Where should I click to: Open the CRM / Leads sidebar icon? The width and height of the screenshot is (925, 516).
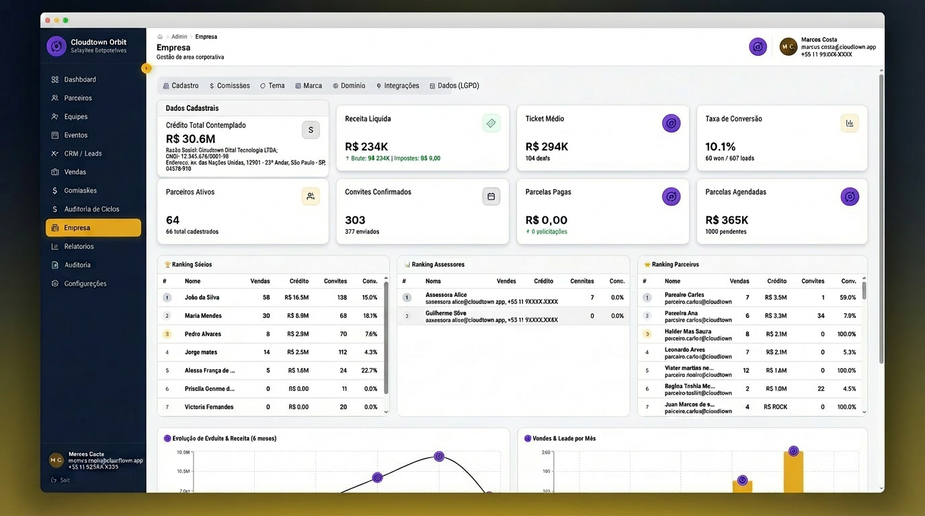55,154
